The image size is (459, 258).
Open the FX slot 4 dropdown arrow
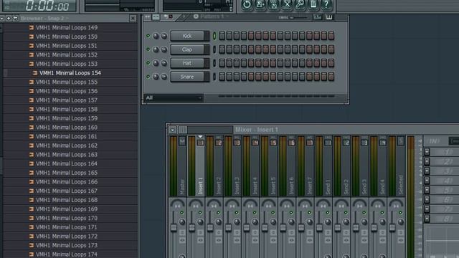(427, 181)
